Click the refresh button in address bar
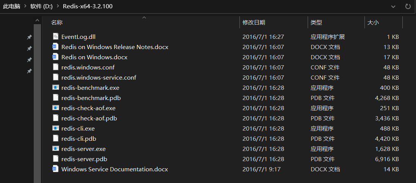This screenshot has height=183, width=416. 408,6
